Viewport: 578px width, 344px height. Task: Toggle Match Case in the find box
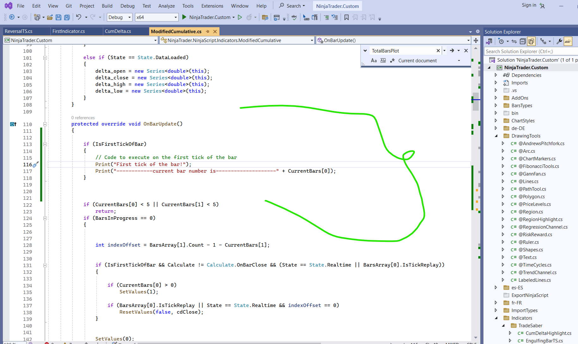pyautogui.click(x=374, y=60)
